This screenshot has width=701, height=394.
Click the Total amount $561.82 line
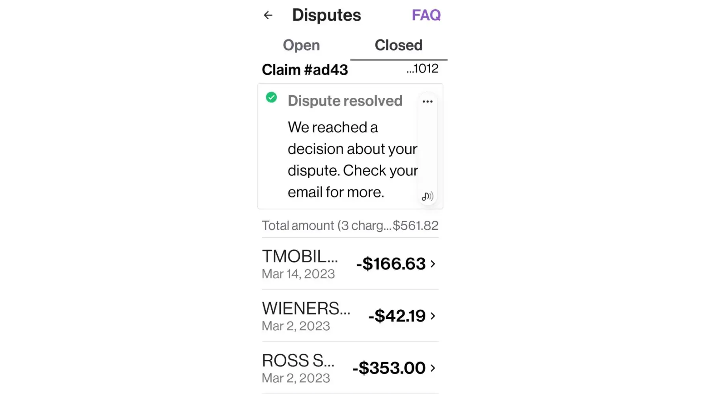(x=350, y=225)
